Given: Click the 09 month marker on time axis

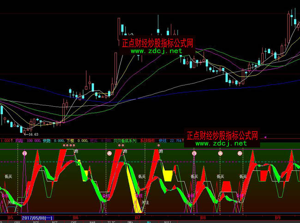Looking at the screenshot, I should coord(279,216).
